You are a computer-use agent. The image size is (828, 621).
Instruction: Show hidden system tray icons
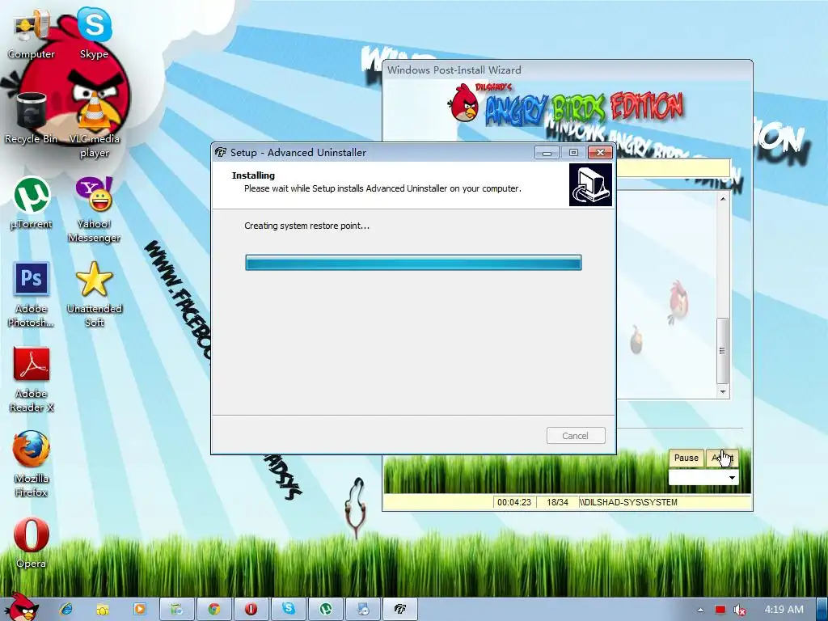click(700, 610)
